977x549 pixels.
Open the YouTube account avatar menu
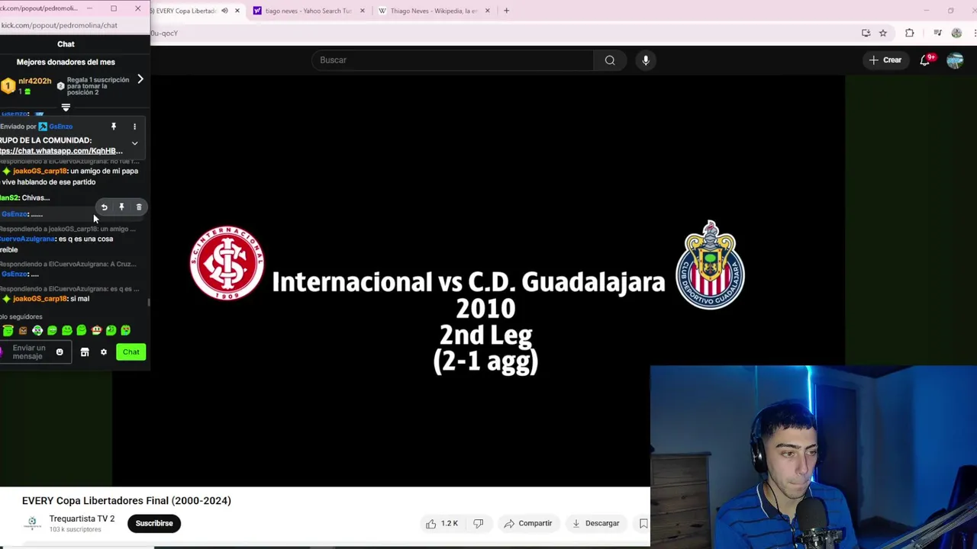tap(955, 60)
